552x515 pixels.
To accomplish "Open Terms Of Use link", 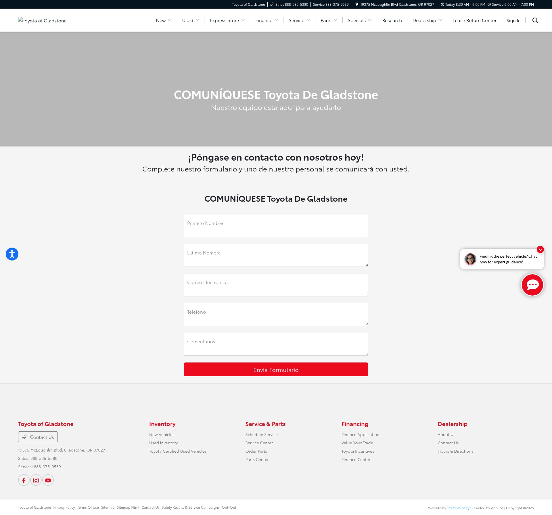I will [x=88, y=508].
